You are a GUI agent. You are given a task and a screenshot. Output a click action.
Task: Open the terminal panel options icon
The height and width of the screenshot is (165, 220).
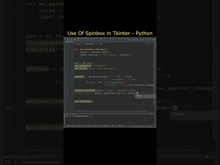click(x=151, y=114)
